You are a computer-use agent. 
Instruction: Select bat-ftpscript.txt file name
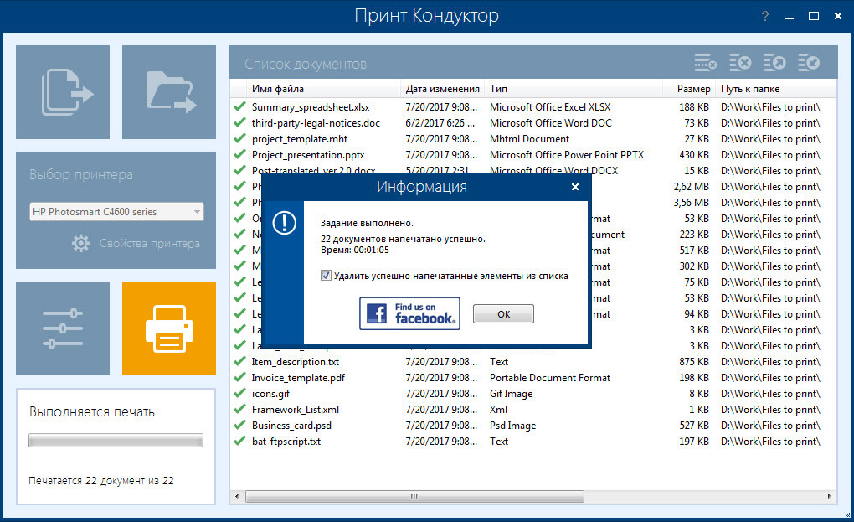pyautogui.click(x=286, y=442)
